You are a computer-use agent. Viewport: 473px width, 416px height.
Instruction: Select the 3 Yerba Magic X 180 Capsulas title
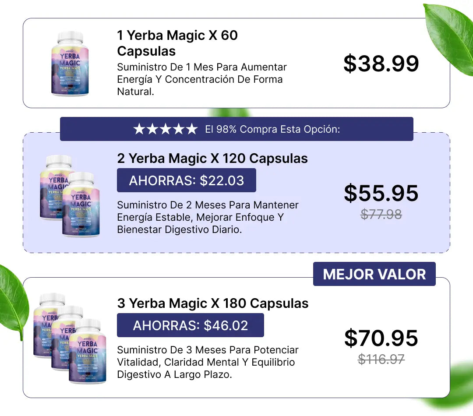[213, 303]
